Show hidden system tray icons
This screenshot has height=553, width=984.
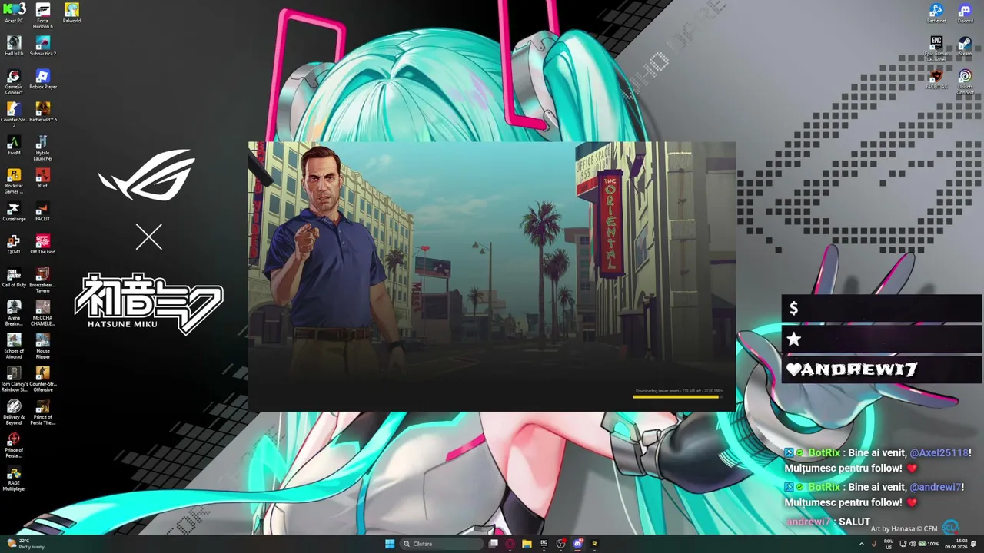click(861, 544)
